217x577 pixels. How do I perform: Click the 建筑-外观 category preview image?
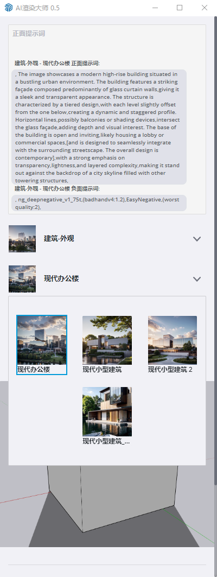(x=22, y=239)
